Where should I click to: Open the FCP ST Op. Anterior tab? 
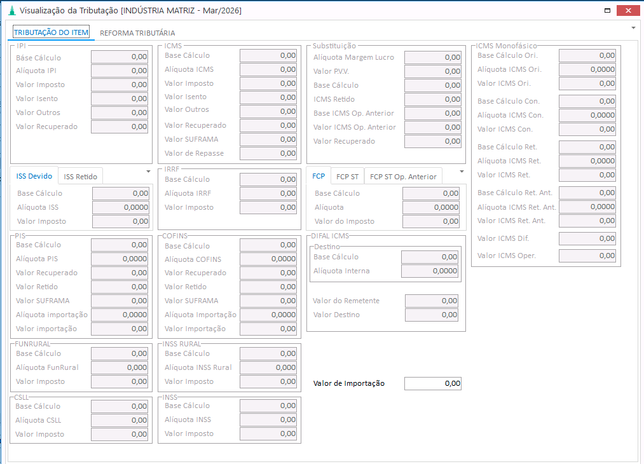click(403, 177)
